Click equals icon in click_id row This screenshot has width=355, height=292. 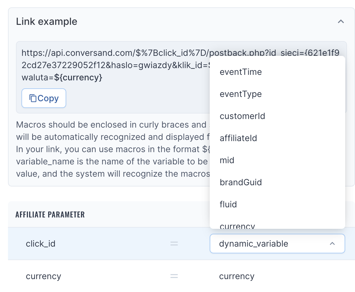pyautogui.click(x=174, y=244)
